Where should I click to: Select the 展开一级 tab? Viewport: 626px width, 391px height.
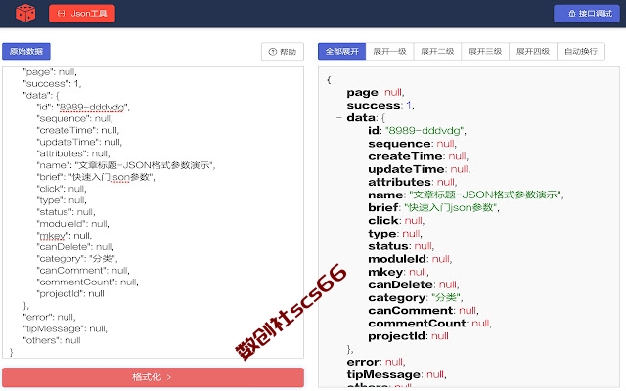(x=389, y=52)
